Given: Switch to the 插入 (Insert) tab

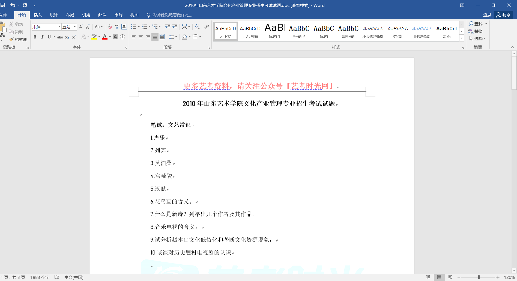Looking at the screenshot, I should (38, 15).
